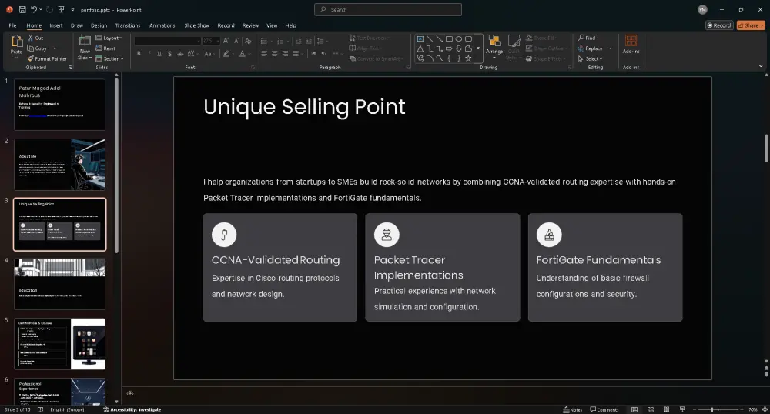Open the File menu

pyautogui.click(x=13, y=25)
